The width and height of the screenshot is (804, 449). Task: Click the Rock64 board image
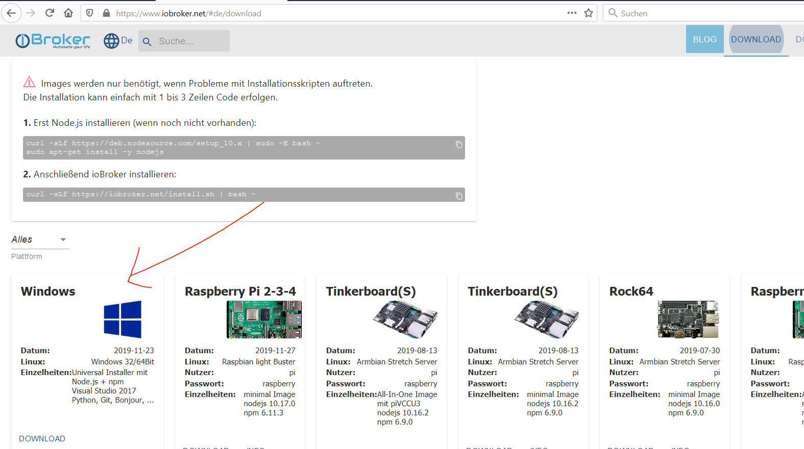point(688,320)
